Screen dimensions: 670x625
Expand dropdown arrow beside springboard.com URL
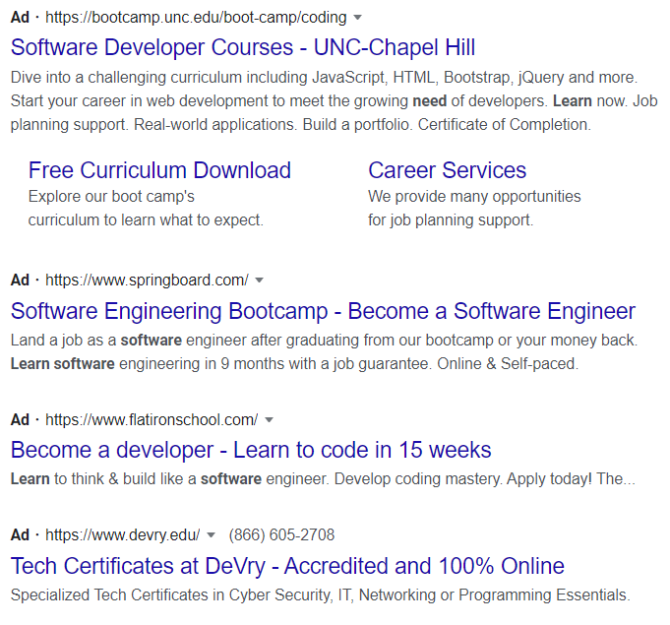(259, 281)
